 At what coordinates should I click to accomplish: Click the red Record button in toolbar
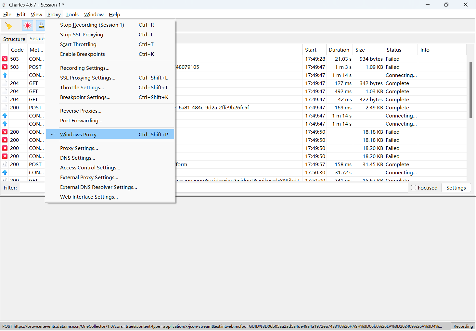click(28, 26)
